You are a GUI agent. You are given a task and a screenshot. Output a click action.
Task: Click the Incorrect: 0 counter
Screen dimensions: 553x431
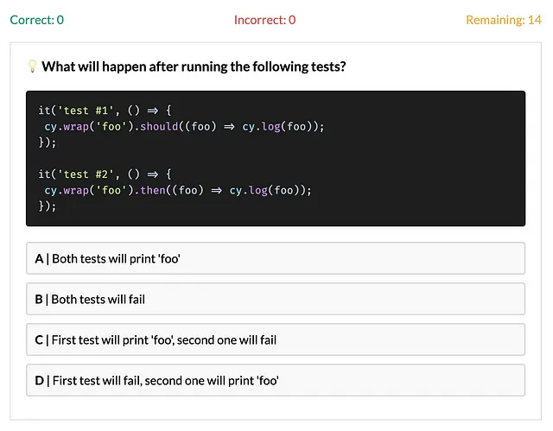click(x=265, y=20)
